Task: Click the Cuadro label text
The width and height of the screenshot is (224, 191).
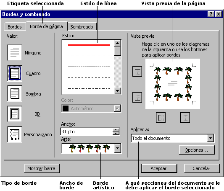Action: pyautogui.click(x=33, y=73)
